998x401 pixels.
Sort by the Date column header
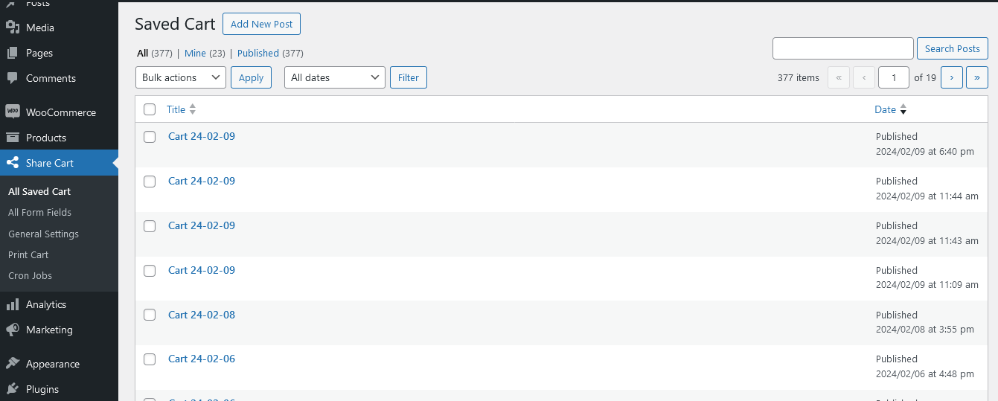(885, 109)
